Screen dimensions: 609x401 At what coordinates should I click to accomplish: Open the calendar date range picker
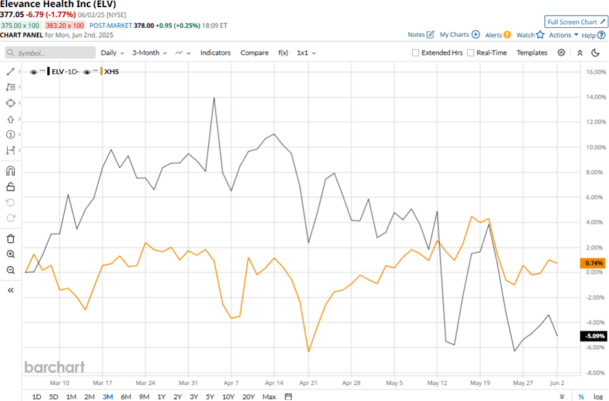[x=288, y=396]
